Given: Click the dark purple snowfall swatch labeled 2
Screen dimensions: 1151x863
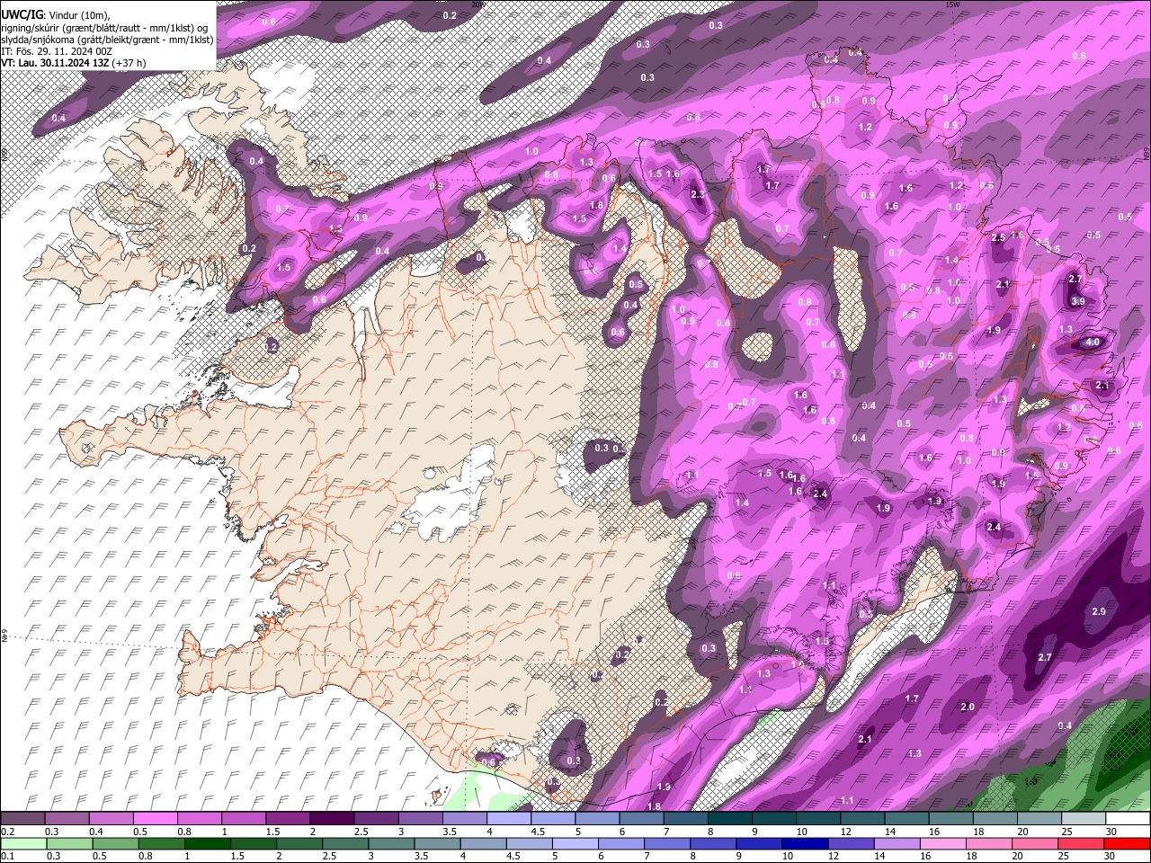Looking at the screenshot, I should pos(331,819).
